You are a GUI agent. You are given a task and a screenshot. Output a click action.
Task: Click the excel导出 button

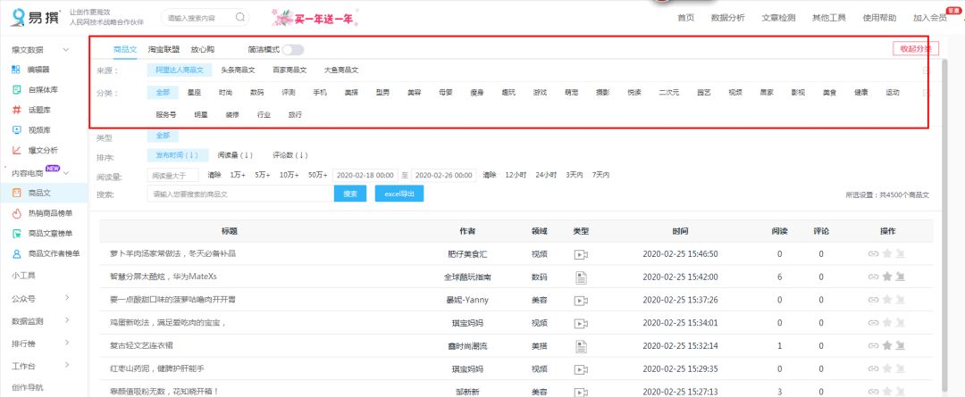(x=399, y=194)
